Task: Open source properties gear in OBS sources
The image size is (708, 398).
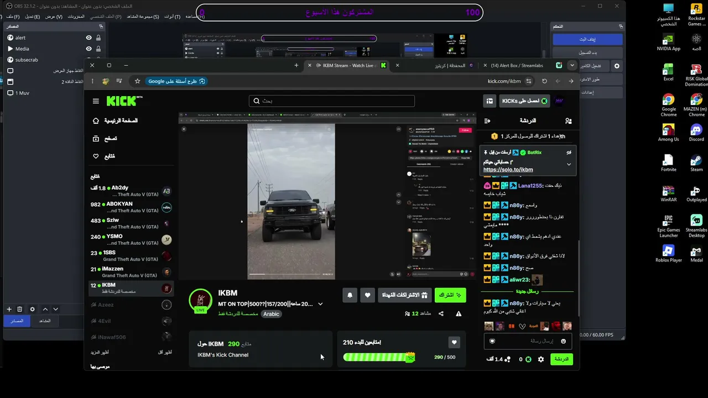Action: point(32,309)
